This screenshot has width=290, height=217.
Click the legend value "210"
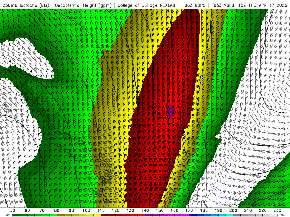coord(248,210)
